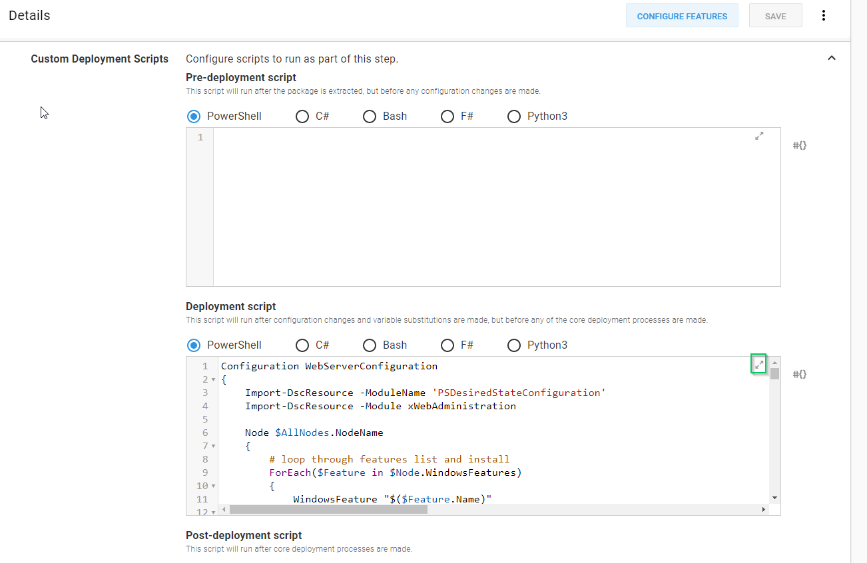Image resolution: width=867 pixels, height=563 pixels.
Task: Fold the code block at line 2
Action: click(x=213, y=380)
